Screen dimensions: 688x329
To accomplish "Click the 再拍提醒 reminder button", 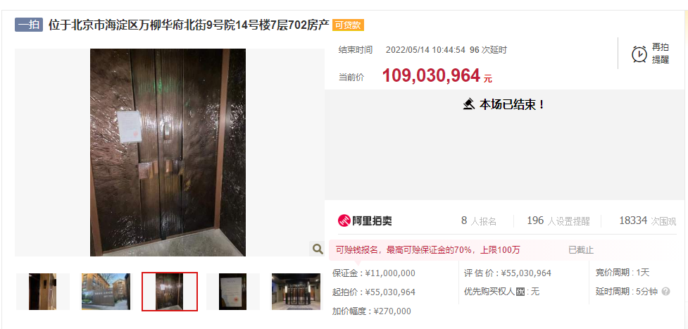I will 650,54.
